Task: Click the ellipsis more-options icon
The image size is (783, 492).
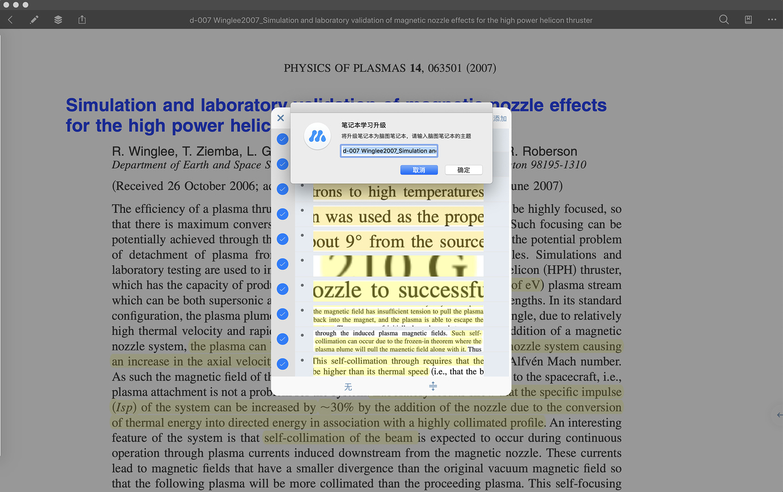Action: click(x=772, y=19)
